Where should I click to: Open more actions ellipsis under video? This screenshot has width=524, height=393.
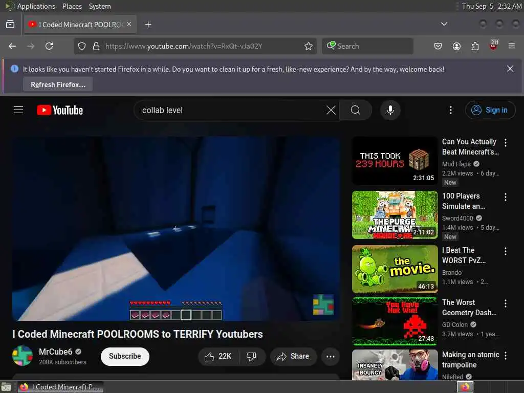coord(331,357)
